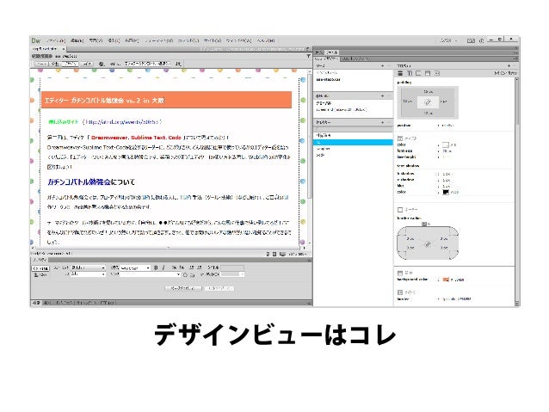
Task: Close the open document tab
Action: pos(64,49)
